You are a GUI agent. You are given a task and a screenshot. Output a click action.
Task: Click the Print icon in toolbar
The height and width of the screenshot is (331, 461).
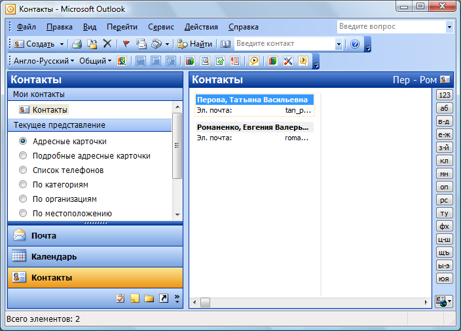point(77,44)
